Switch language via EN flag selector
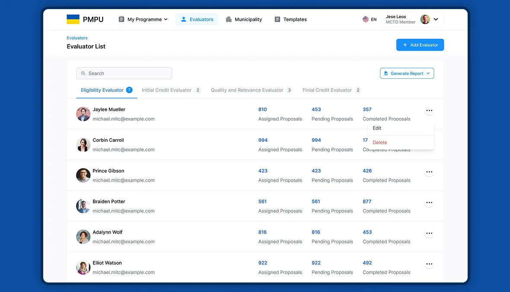Image resolution: width=510 pixels, height=292 pixels. [x=370, y=19]
